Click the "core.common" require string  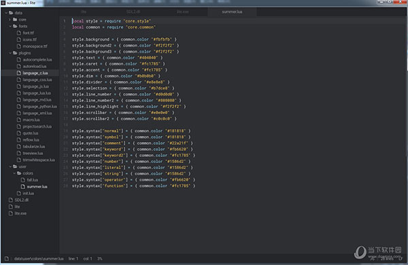141,27
